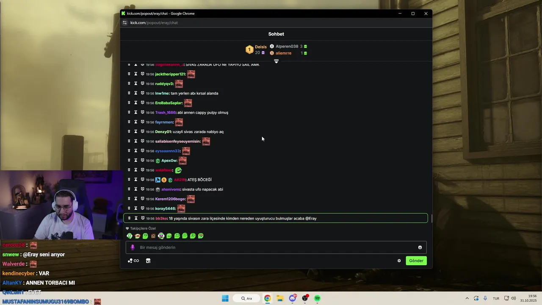Timeout saliabisenfeyseuyemisin with hourglass icon
The height and width of the screenshot is (305, 542).
point(136,141)
